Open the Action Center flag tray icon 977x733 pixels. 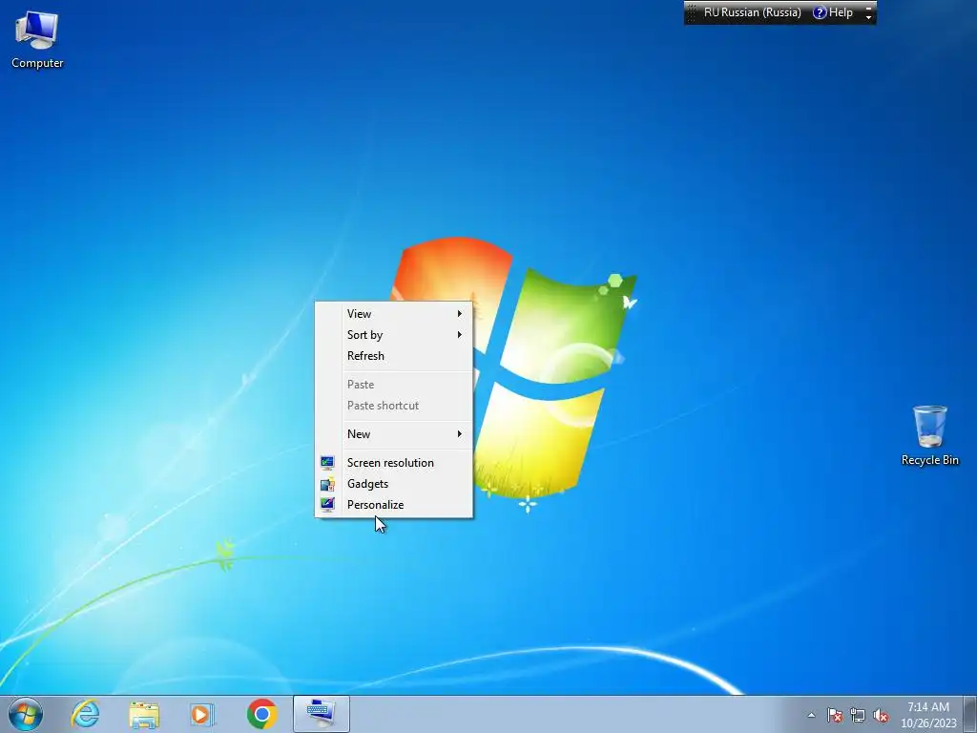(835, 715)
